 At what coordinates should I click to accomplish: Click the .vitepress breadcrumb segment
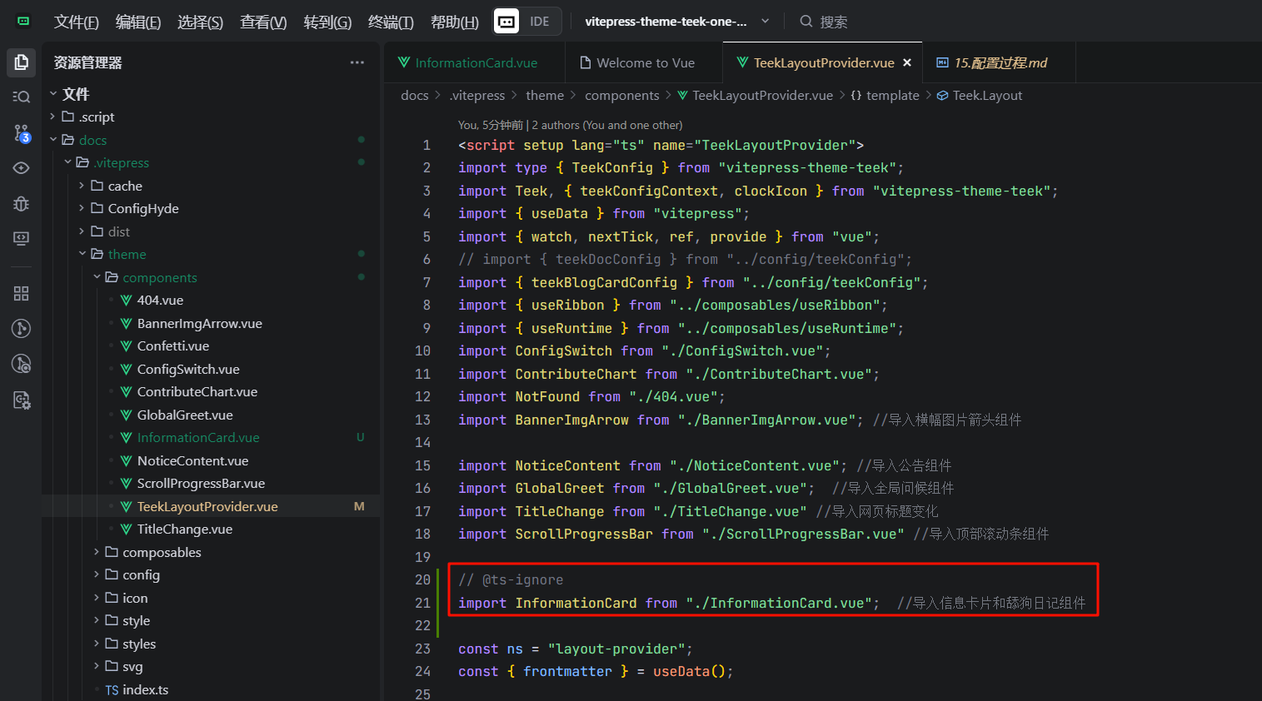coord(477,96)
